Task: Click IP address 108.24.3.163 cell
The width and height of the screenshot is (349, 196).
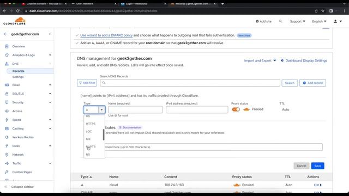Action: coord(174,185)
